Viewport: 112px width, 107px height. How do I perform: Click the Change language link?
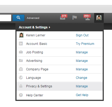pos(81,78)
